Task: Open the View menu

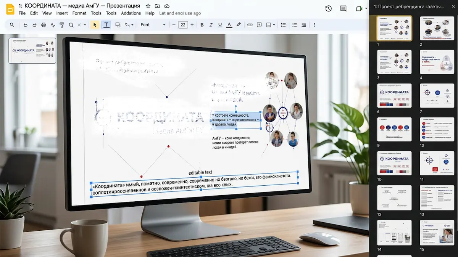Action: [47, 13]
